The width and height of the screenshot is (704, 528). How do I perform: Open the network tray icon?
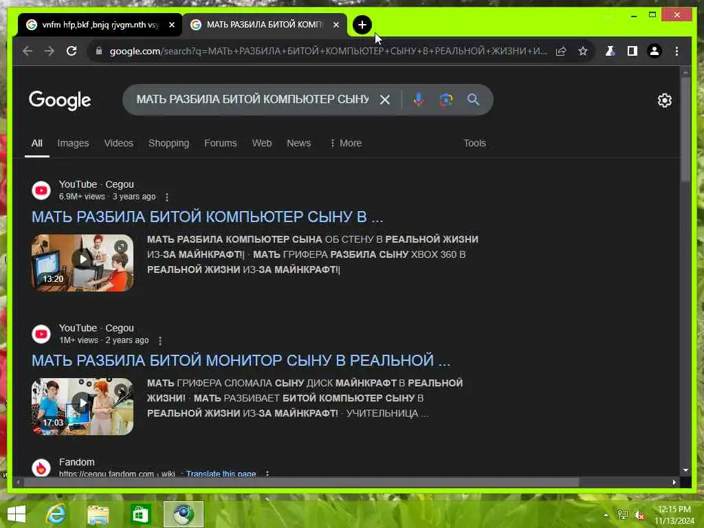(623, 515)
